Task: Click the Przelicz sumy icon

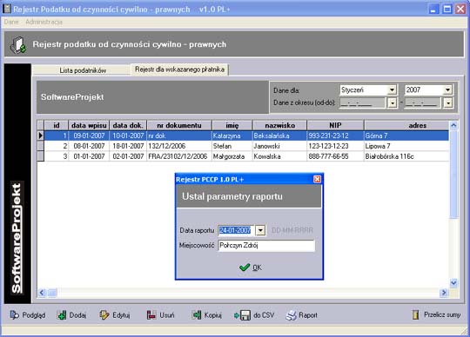Action: 415,314
